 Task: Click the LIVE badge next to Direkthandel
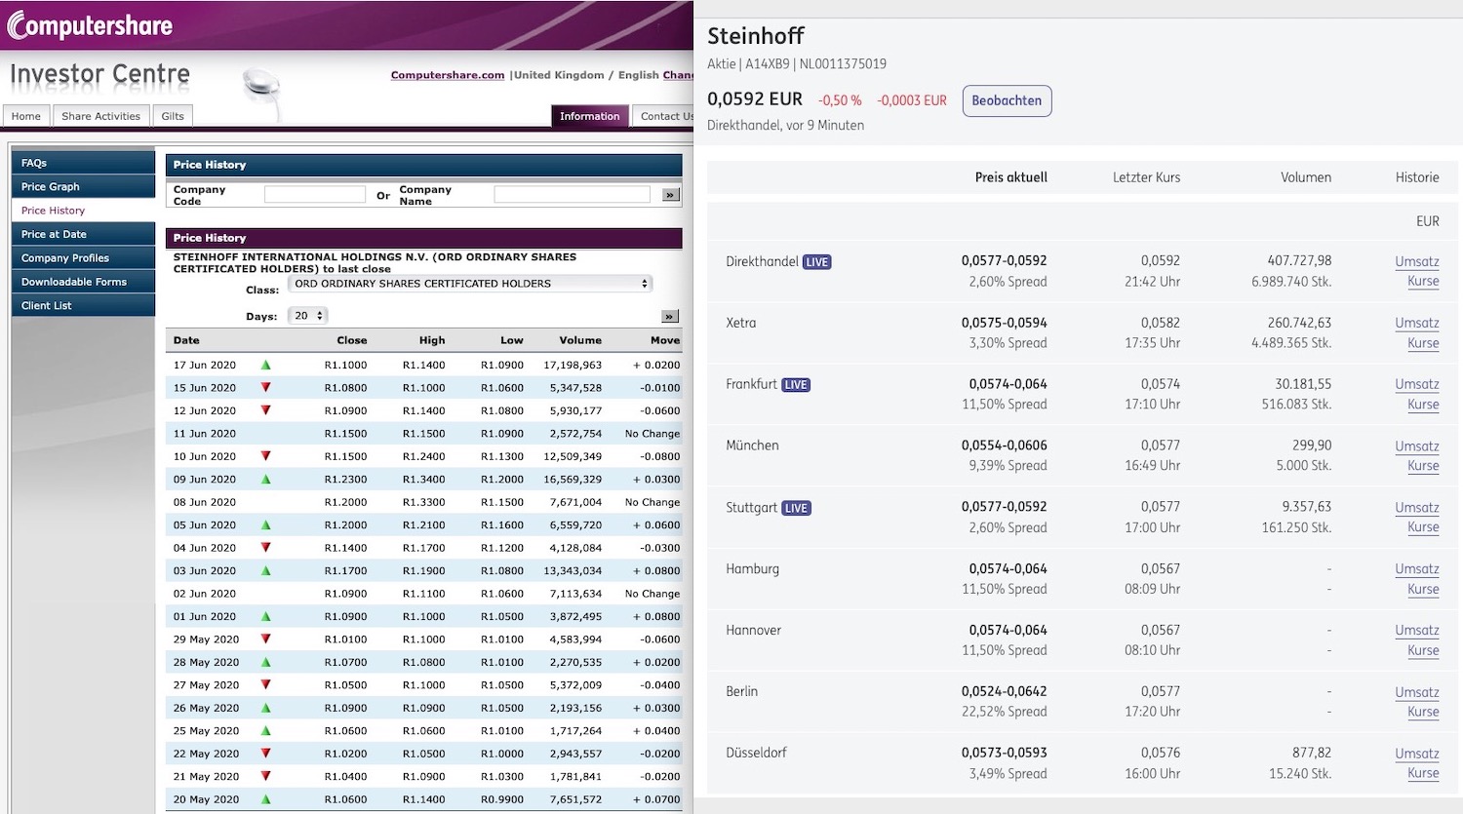click(816, 261)
